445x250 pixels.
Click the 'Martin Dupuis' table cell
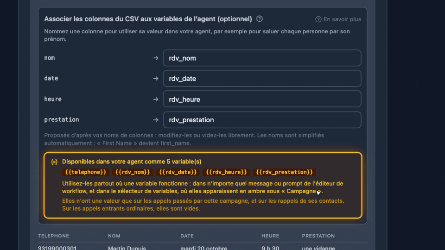pyautogui.click(x=127, y=248)
